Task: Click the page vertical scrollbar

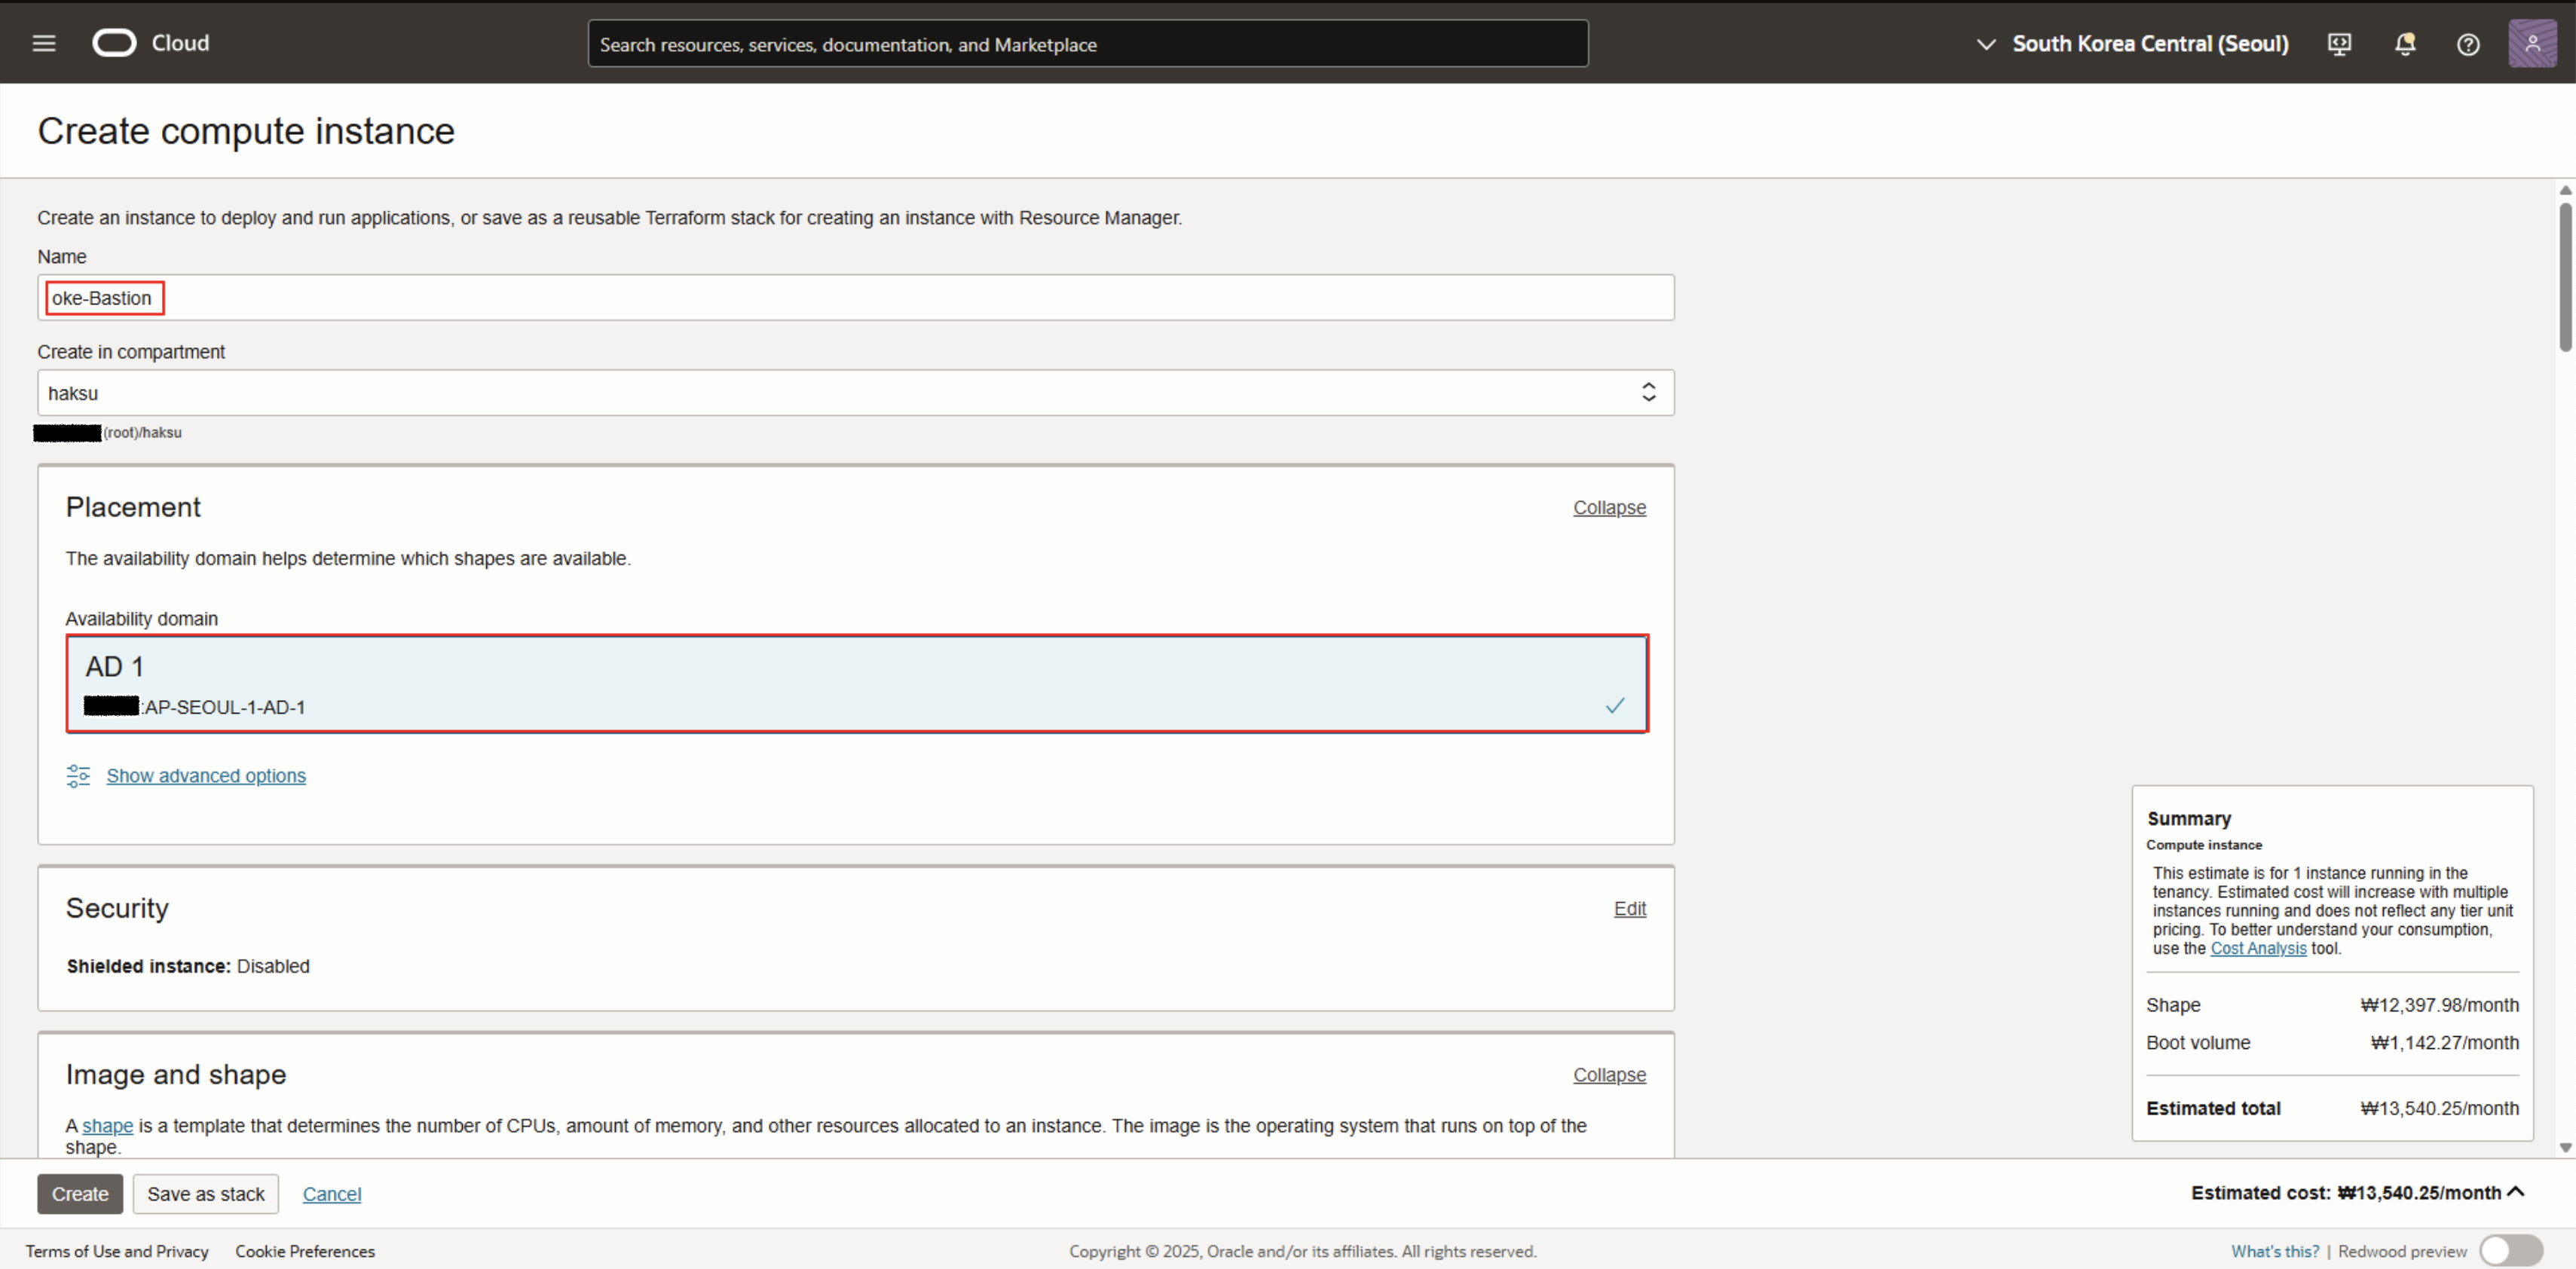Action: 2565,277
